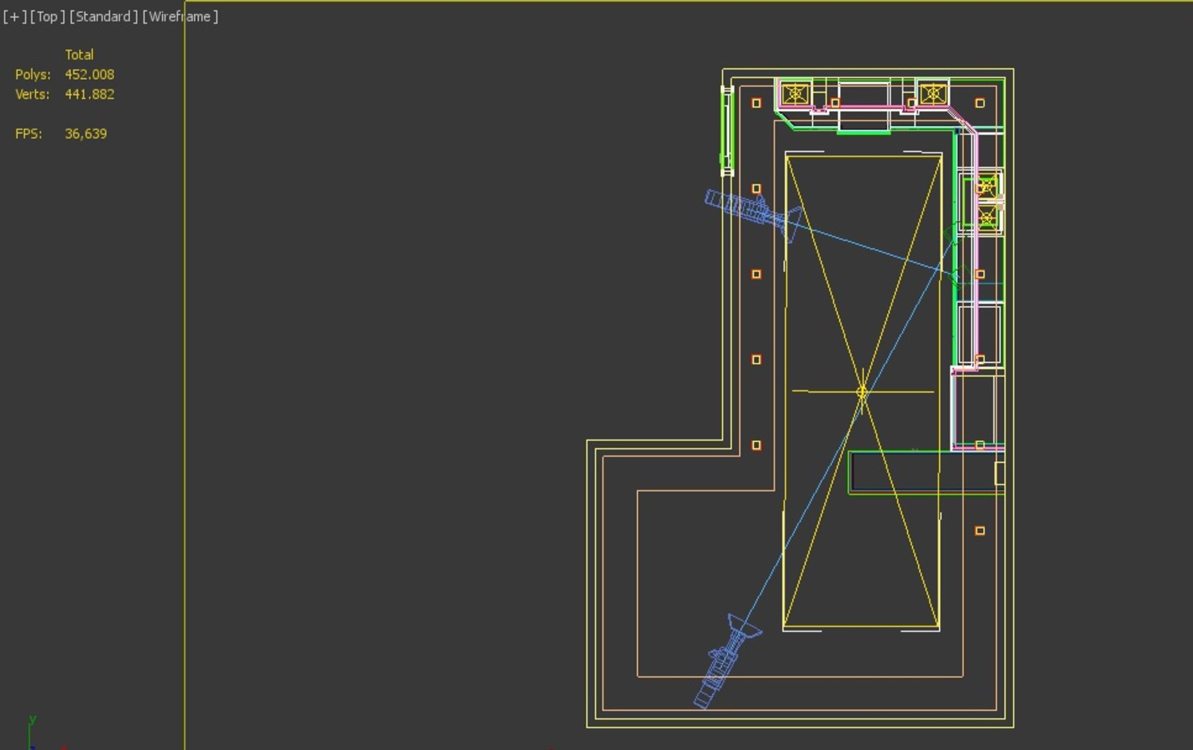Open the [+] general viewport menu

14,17
